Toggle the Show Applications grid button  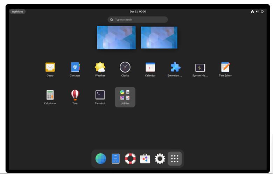pos(175,159)
